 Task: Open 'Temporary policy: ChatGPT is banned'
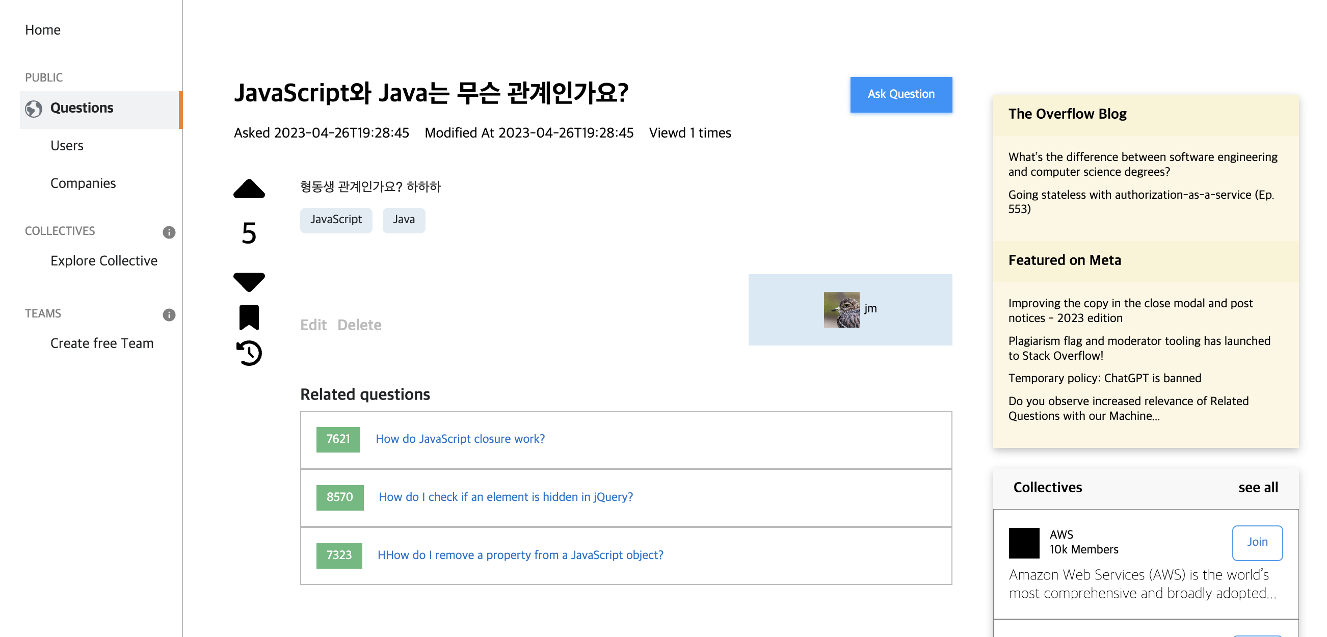pos(1104,379)
